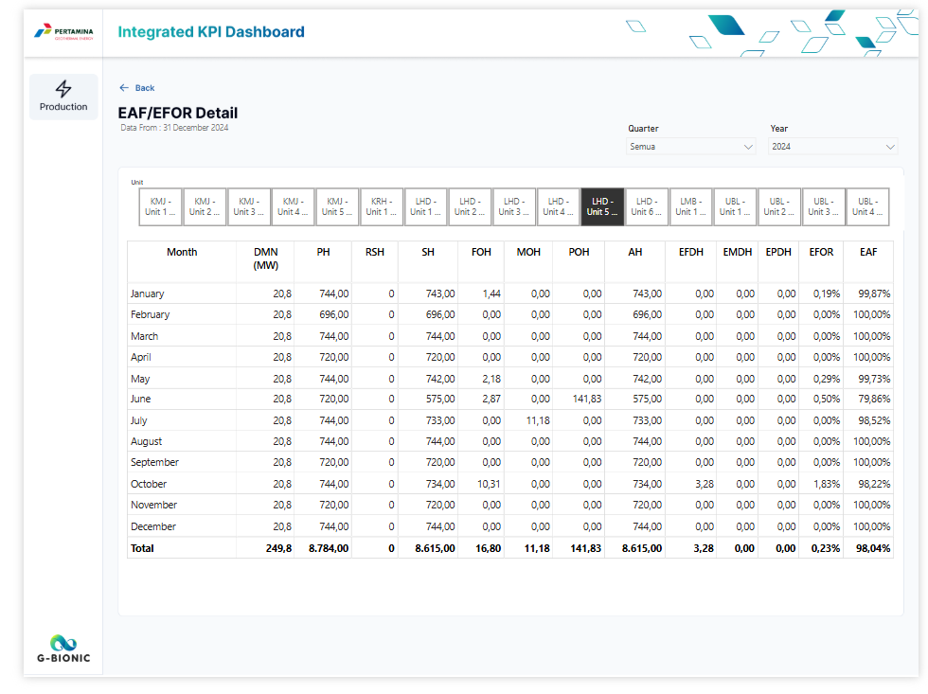Open the Year dropdown set to 2024
The width and height of the screenshot is (928, 694).
pyautogui.click(x=833, y=147)
